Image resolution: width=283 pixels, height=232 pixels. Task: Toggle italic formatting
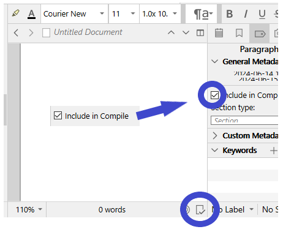pyautogui.click(x=246, y=14)
